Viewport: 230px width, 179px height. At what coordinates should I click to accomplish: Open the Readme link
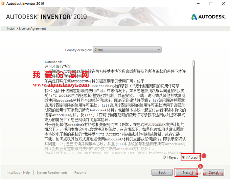pos(80,173)
